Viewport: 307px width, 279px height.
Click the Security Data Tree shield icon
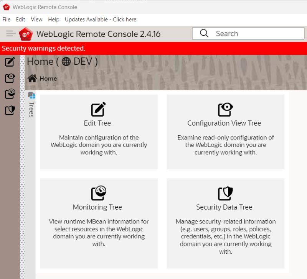click(x=225, y=193)
